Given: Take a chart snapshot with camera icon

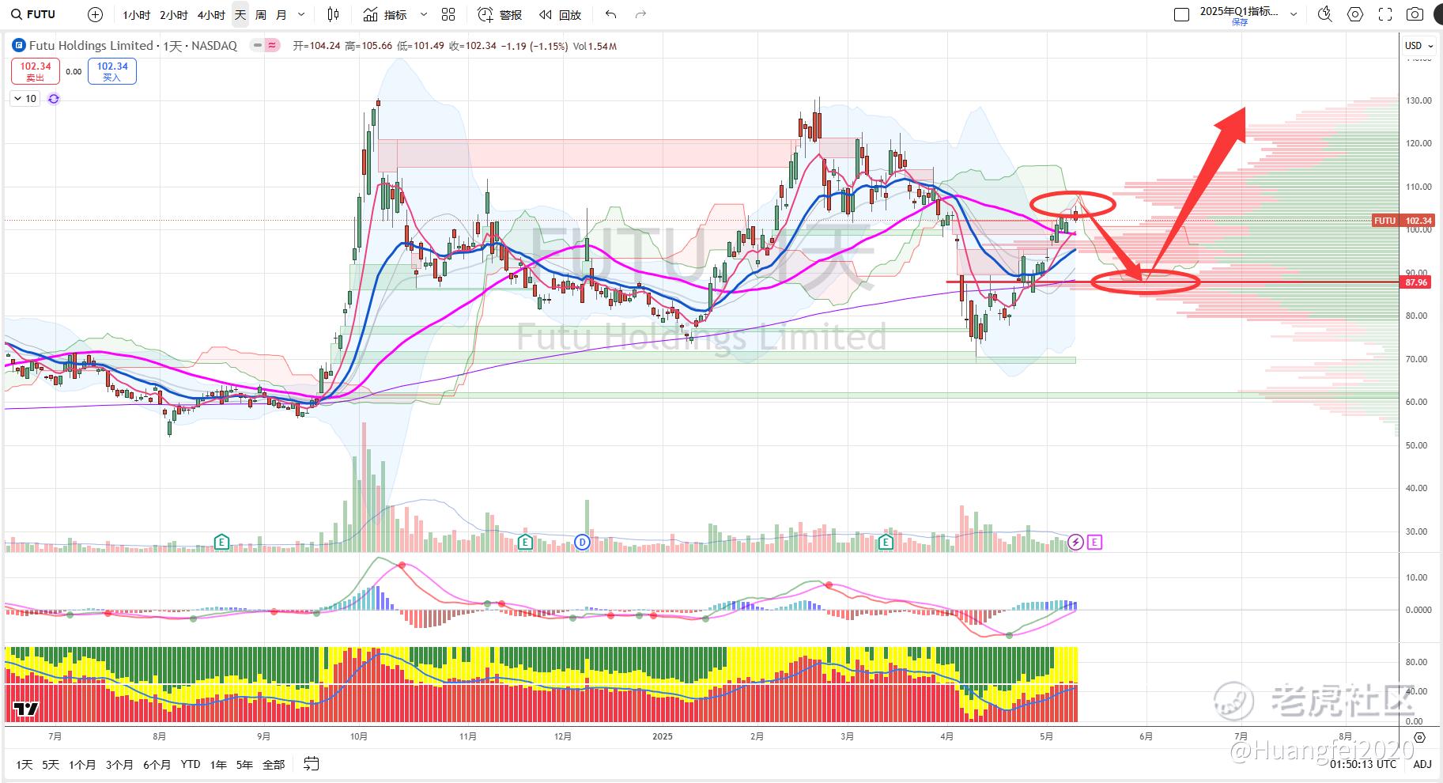Looking at the screenshot, I should pos(1415,14).
